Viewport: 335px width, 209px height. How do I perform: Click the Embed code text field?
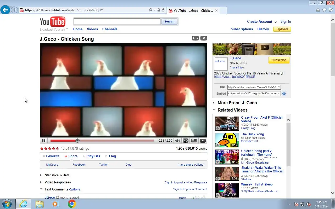(x=254, y=94)
